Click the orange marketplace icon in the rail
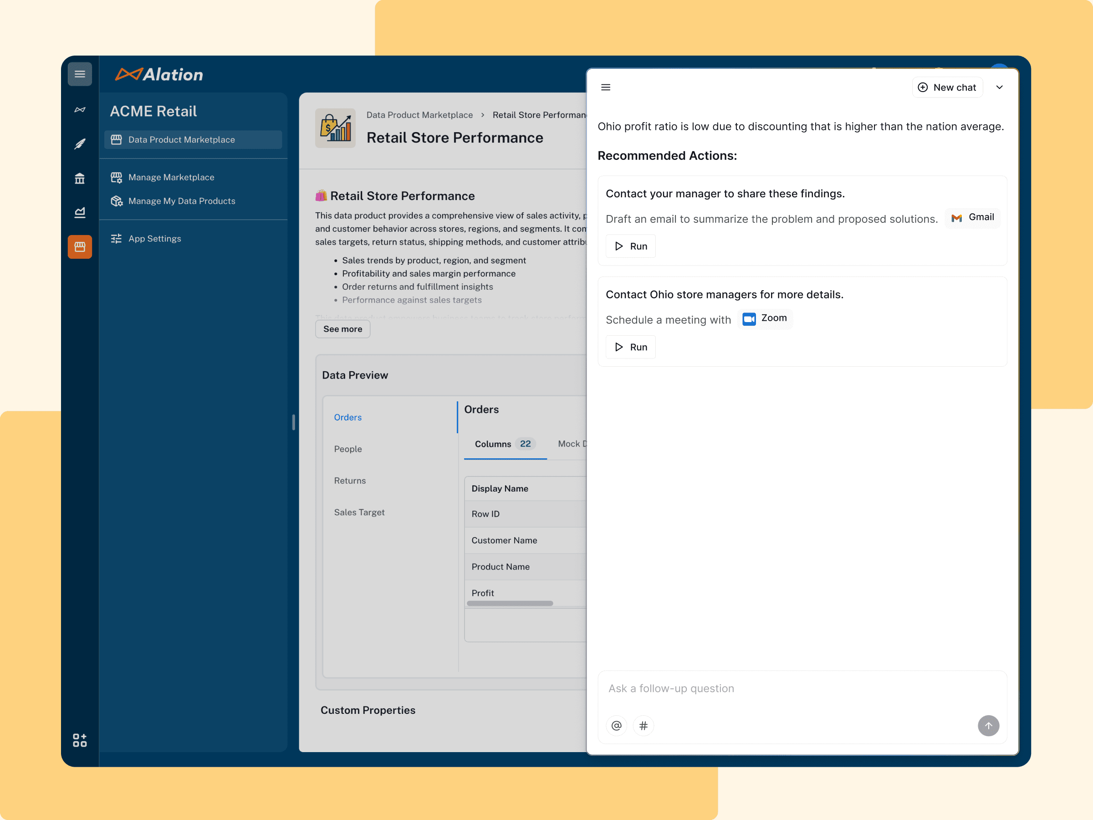This screenshot has height=820, width=1093. pos(80,246)
